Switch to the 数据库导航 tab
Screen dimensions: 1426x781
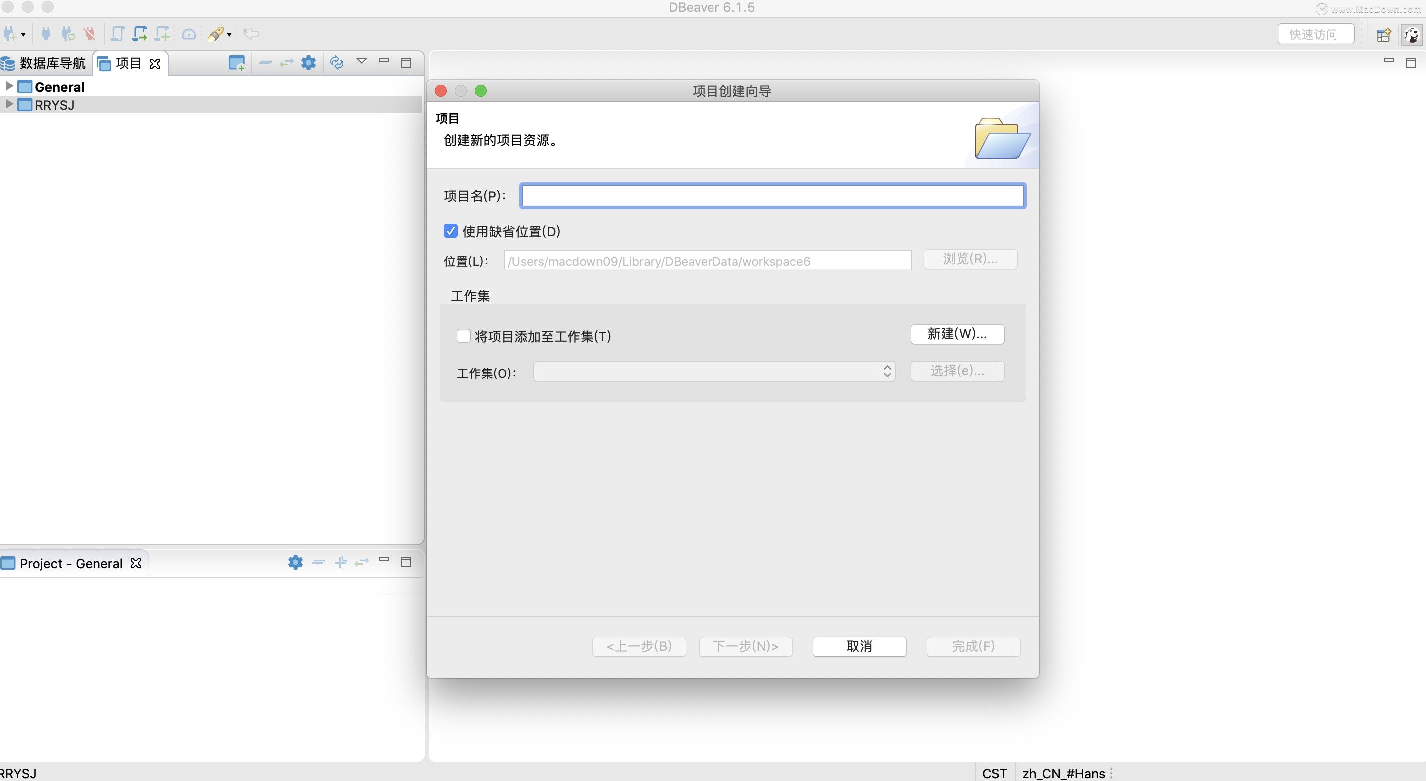[45, 63]
